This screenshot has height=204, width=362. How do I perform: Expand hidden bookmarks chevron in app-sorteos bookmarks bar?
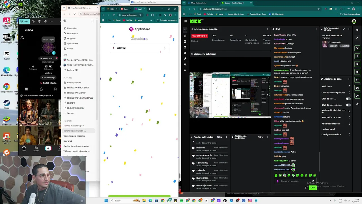pyautogui.click(x=151, y=20)
